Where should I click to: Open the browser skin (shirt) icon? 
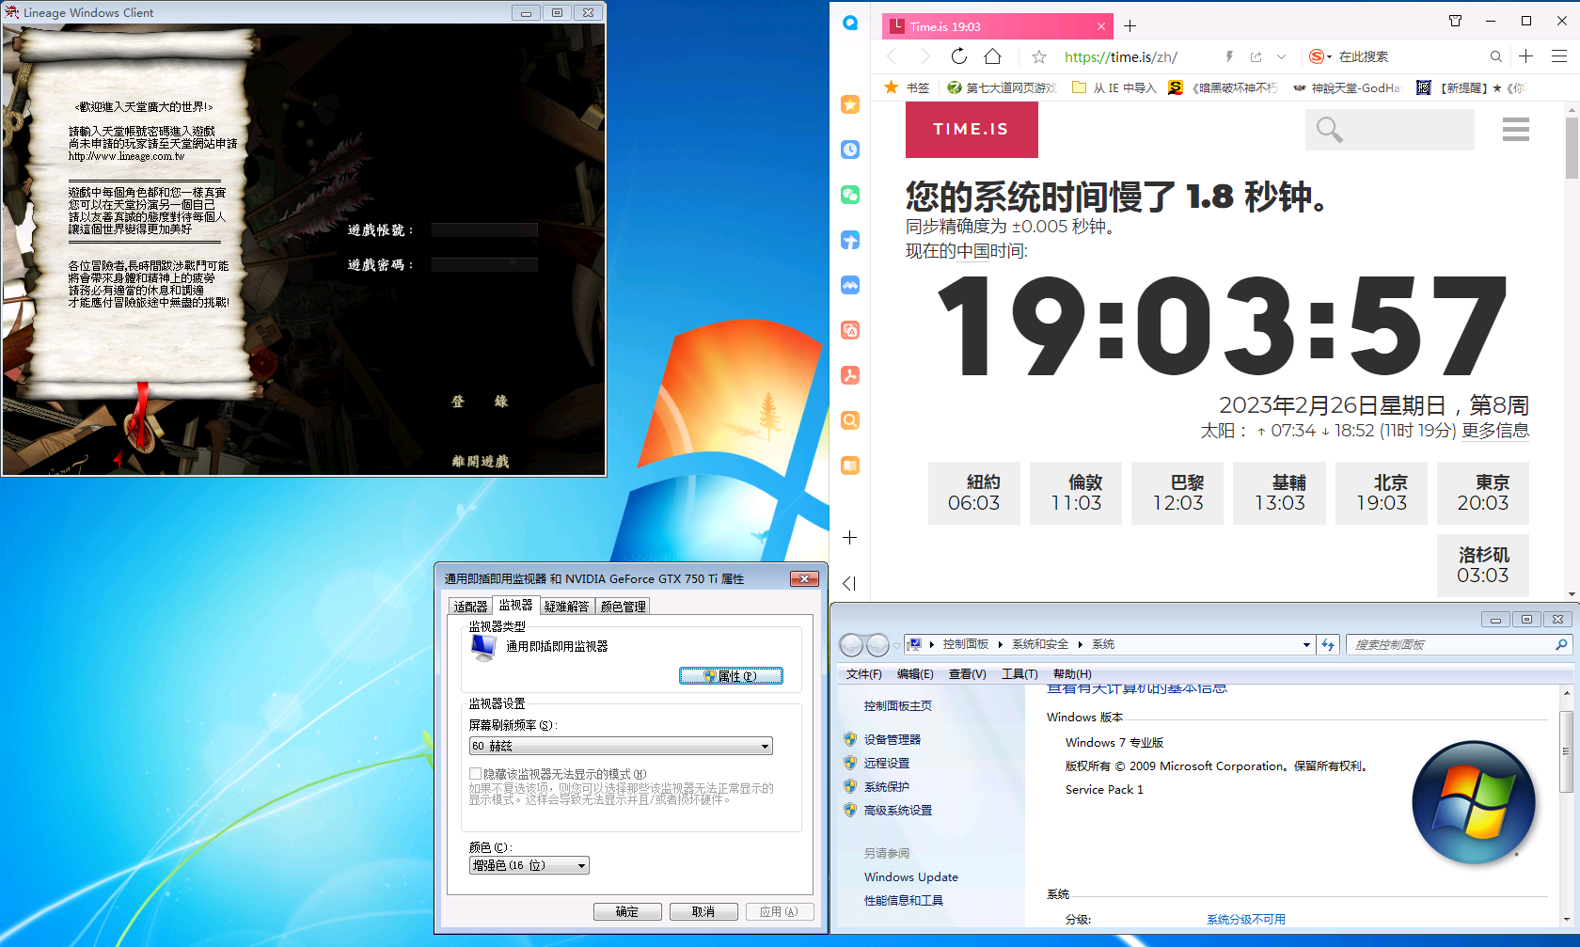[x=1455, y=21]
